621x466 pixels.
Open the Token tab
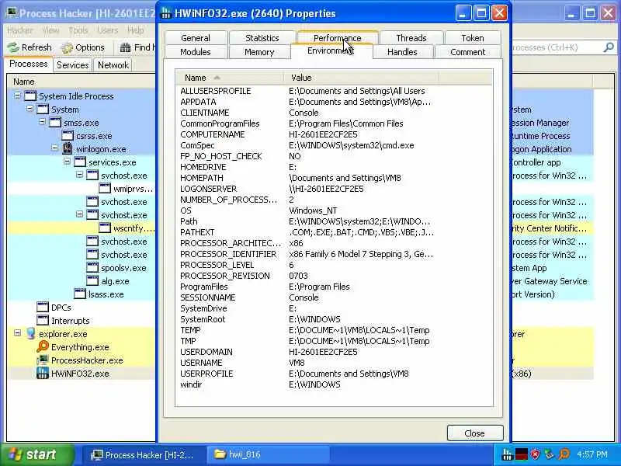(x=473, y=38)
